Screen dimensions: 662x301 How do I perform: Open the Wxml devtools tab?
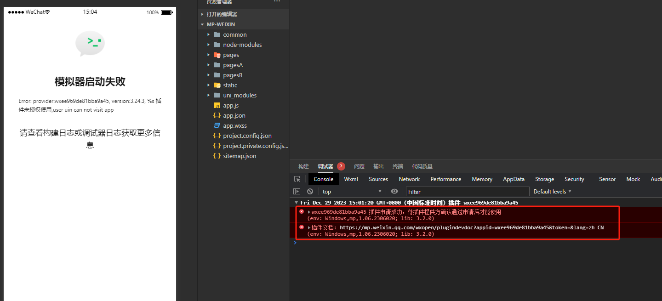(351, 179)
